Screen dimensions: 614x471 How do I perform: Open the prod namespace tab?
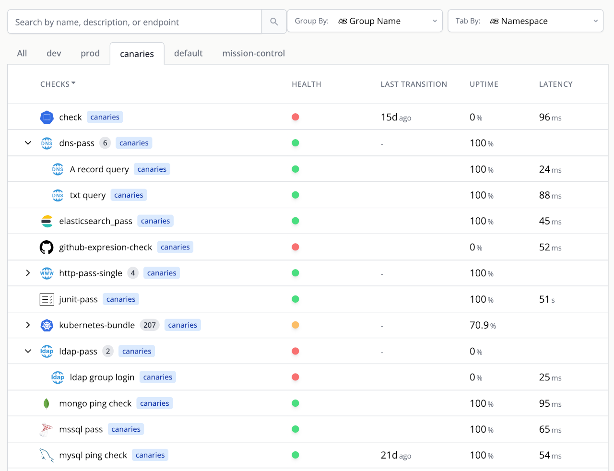click(90, 53)
